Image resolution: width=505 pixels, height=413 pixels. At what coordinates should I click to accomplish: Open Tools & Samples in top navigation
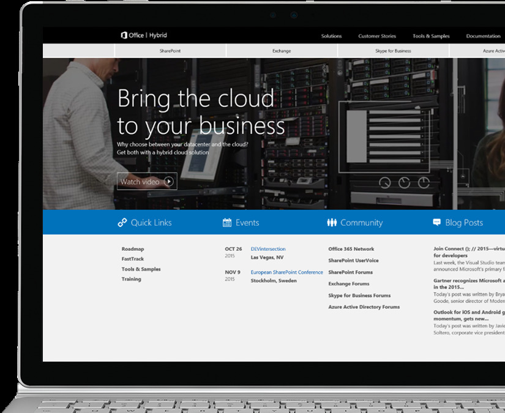click(x=431, y=36)
